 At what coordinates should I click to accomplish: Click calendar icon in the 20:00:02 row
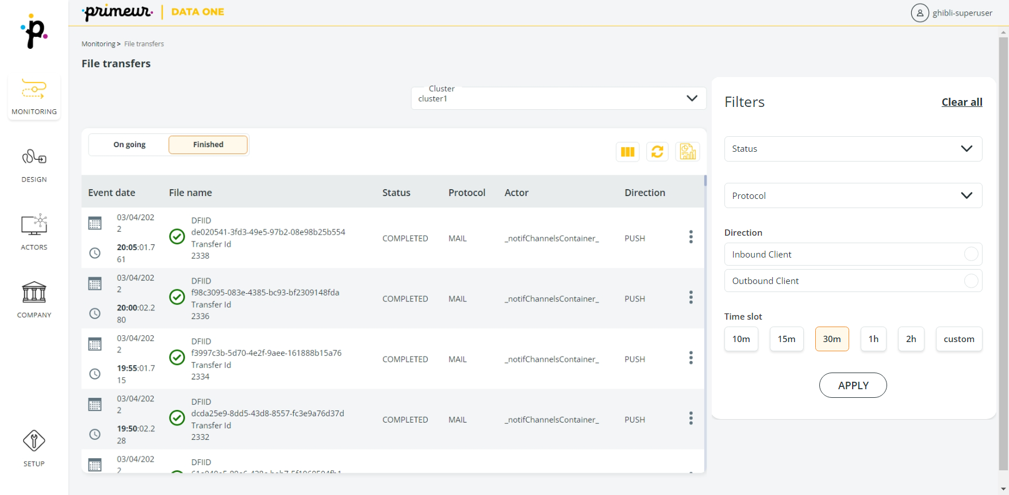pos(95,283)
